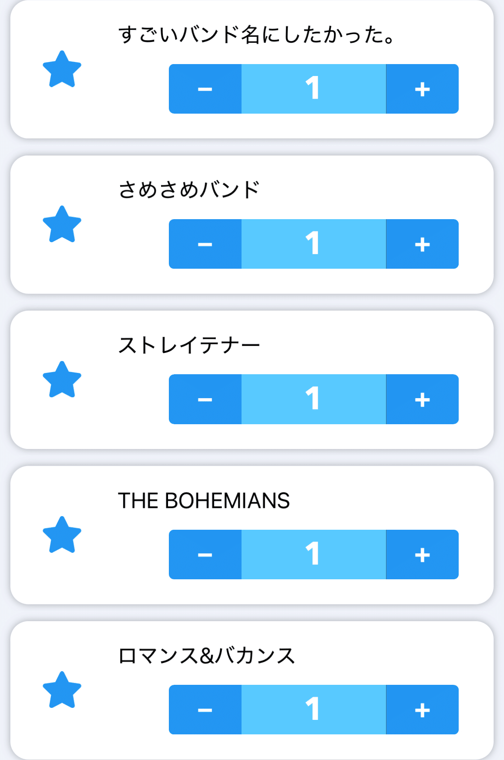Toggle favorite star for さめさめバンド
504x760 pixels.
(62, 225)
